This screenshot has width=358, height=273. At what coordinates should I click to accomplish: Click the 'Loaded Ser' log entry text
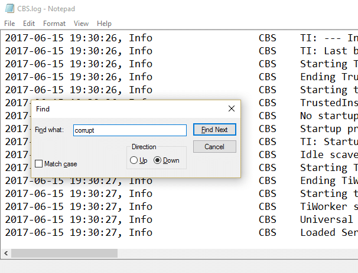pyautogui.click(x=329, y=233)
